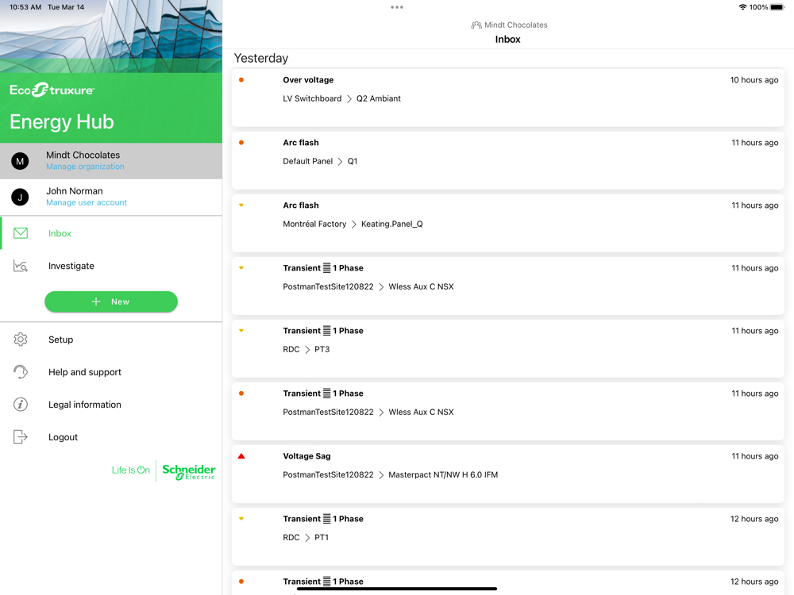Open the Manage user account link

tap(87, 202)
